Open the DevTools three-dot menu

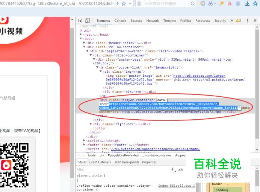(247, 21)
